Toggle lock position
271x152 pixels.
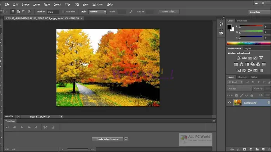click(x=247, y=95)
